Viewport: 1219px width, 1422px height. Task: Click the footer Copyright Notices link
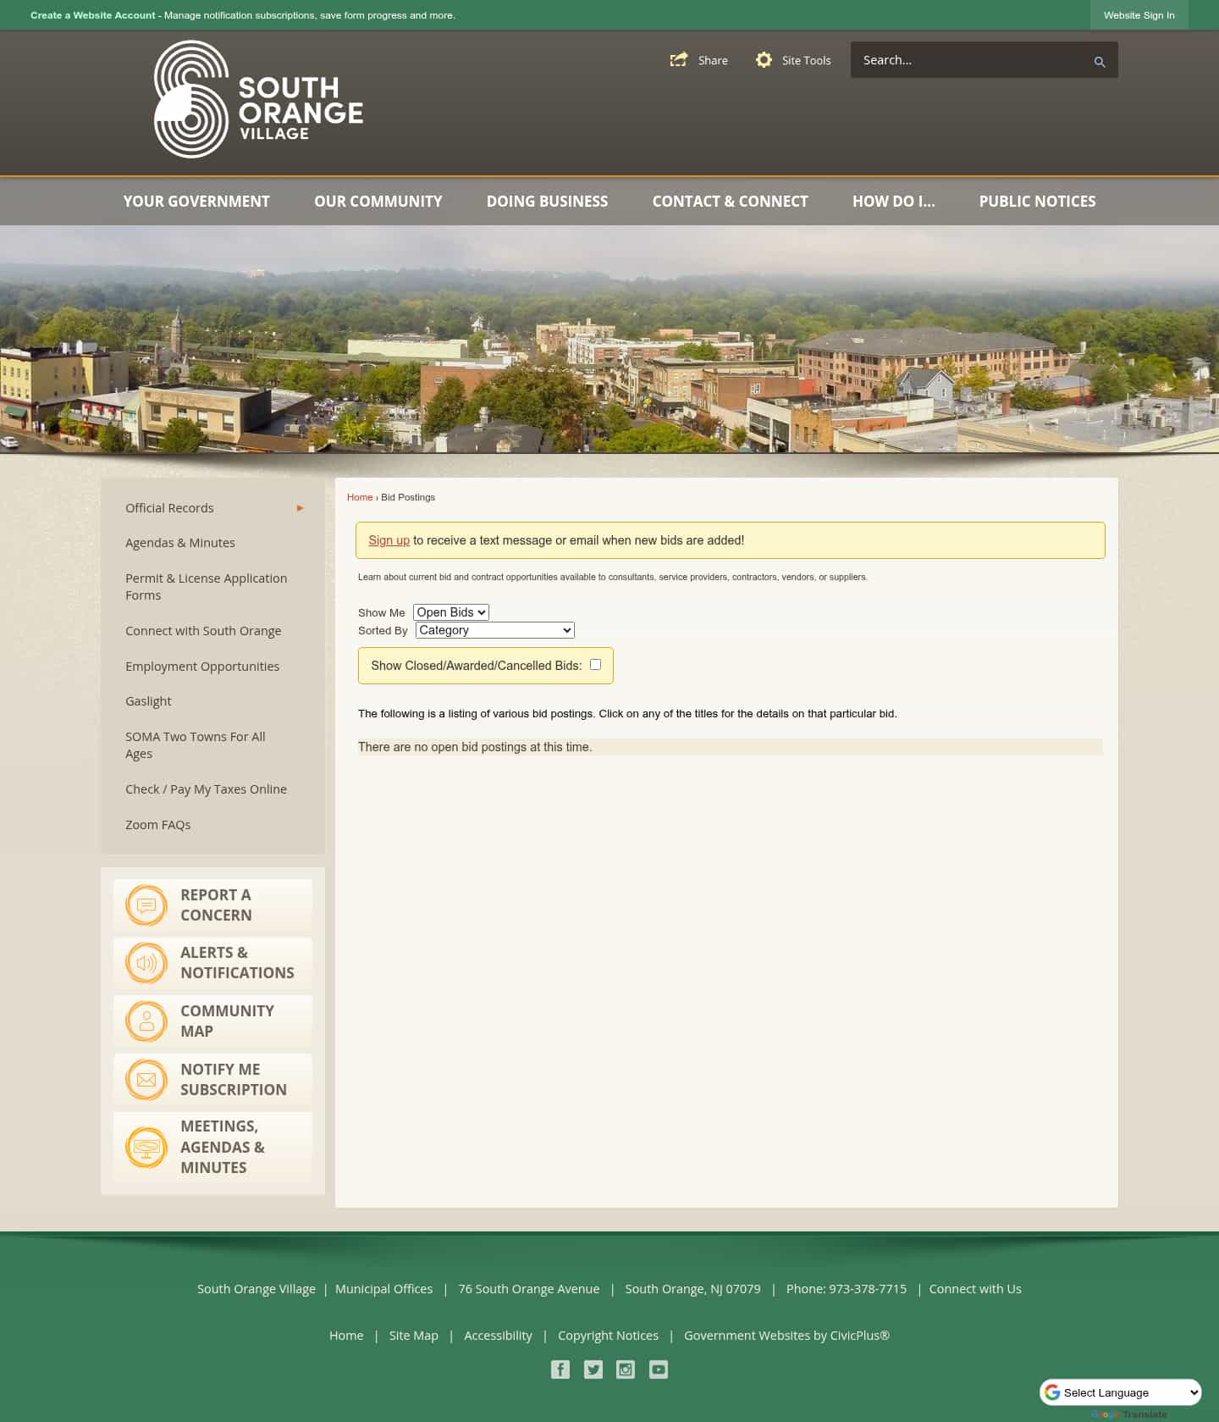608,1336
